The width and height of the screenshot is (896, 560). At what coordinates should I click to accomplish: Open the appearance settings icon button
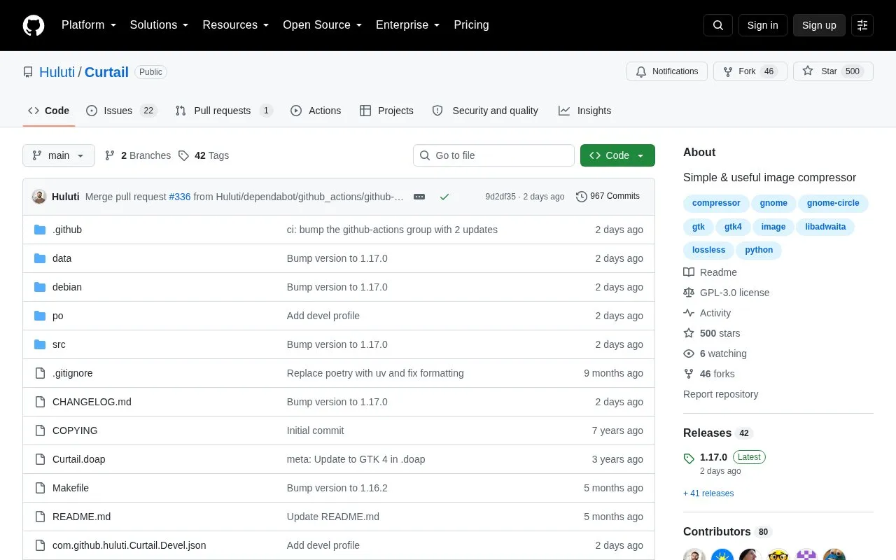[862, 25]
